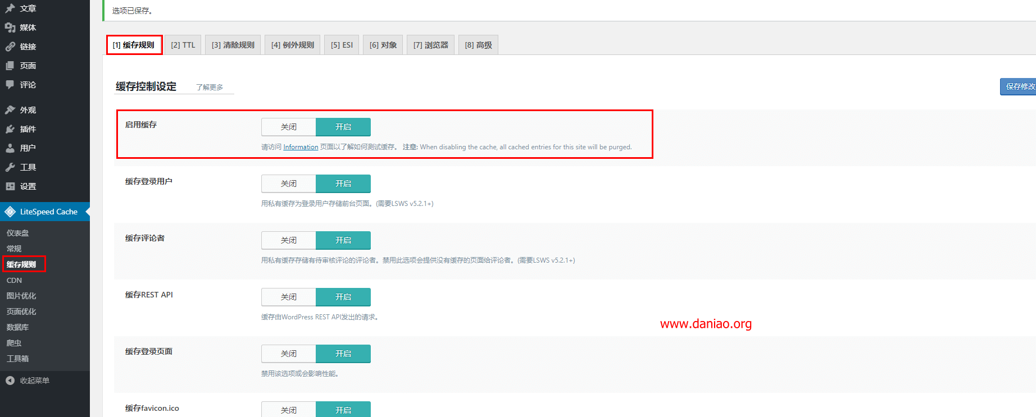The image size is (1036, 417).
Task: Open the [4] 例外规则 tab
Action: (x=293, y=45)
